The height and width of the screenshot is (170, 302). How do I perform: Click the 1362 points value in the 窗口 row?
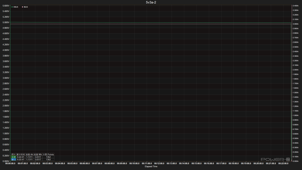click(x=48, y=160)
